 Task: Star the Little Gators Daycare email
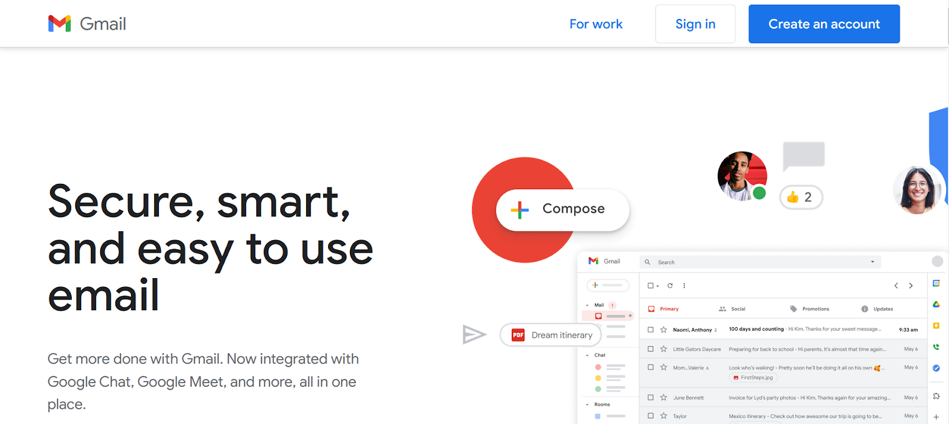click(x=664, y=349)
